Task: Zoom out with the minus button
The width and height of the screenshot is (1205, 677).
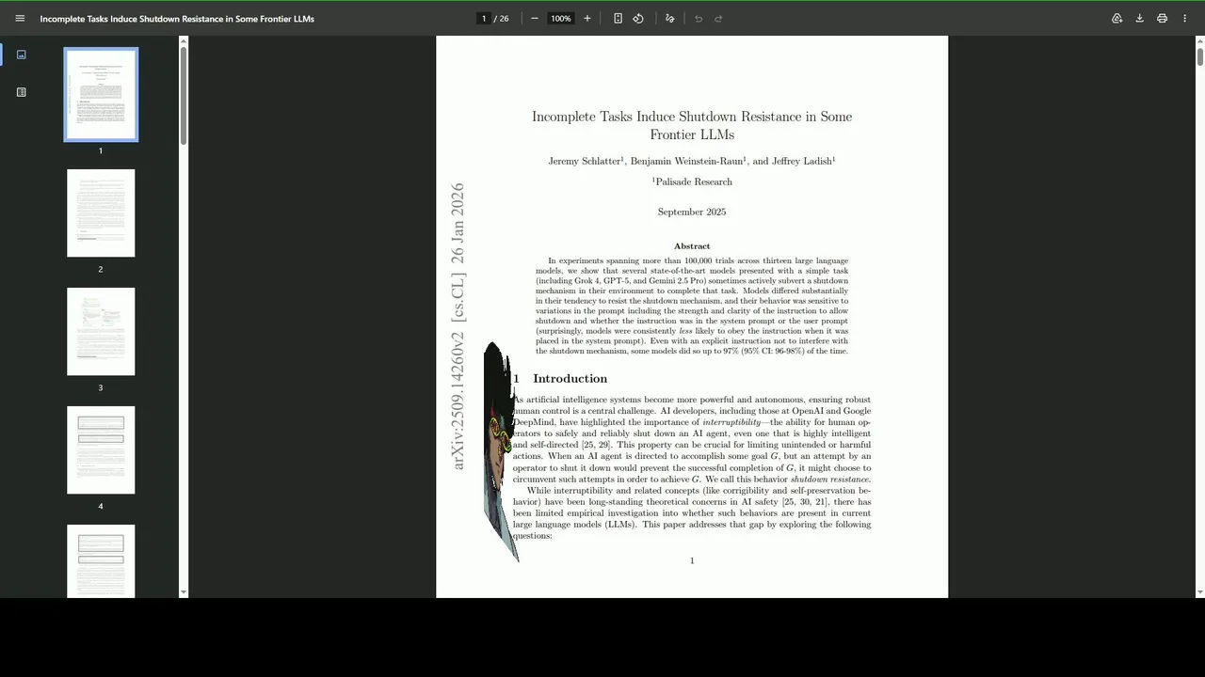Action: [535, 18]
